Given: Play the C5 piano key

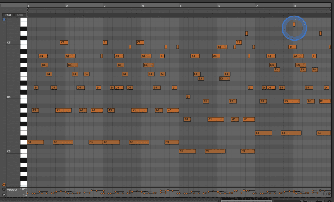Looking at the screenshot, I should click(x=24, y=43).
